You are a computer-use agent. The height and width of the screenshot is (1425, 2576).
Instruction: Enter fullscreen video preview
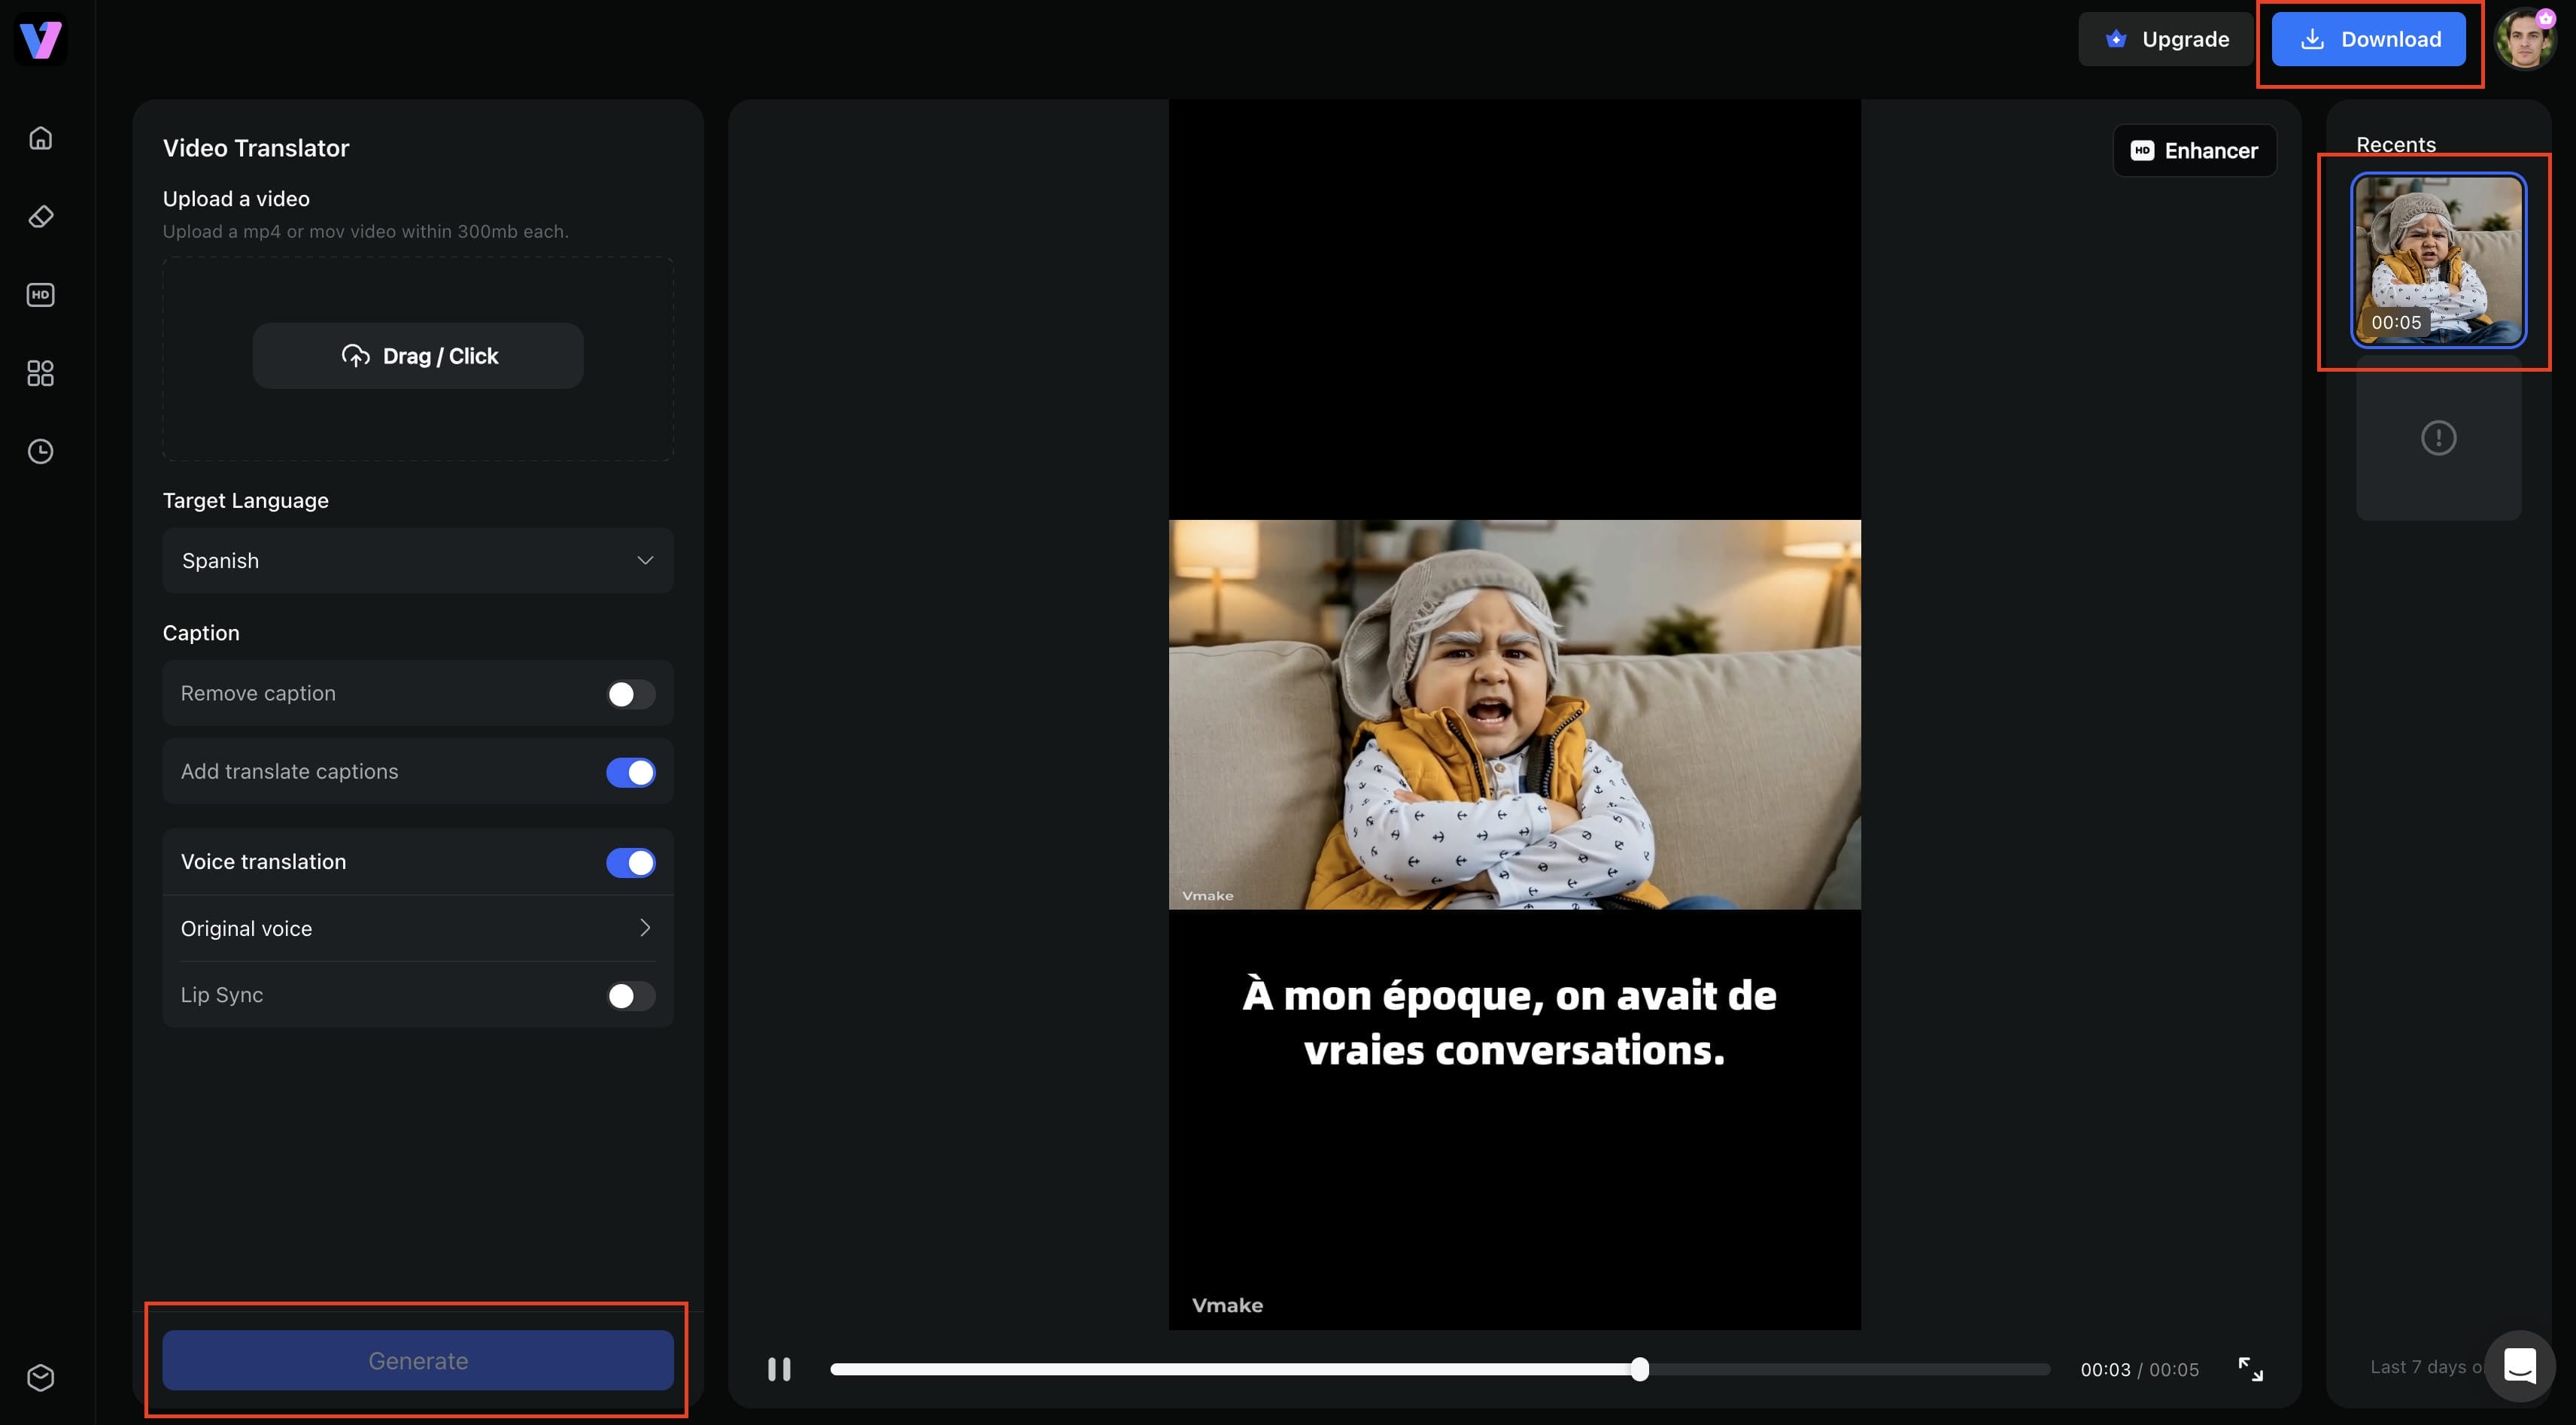pyautogui.click(x=2250, y=1369)
